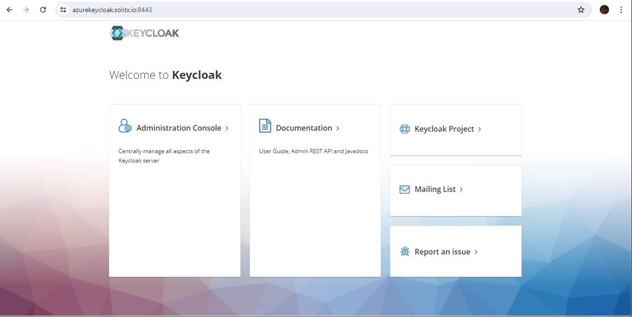This screenshot has width=632, height=317.
Task: Click the Keycloak Project hexagon icon
Action: click(x=404, y=129)
